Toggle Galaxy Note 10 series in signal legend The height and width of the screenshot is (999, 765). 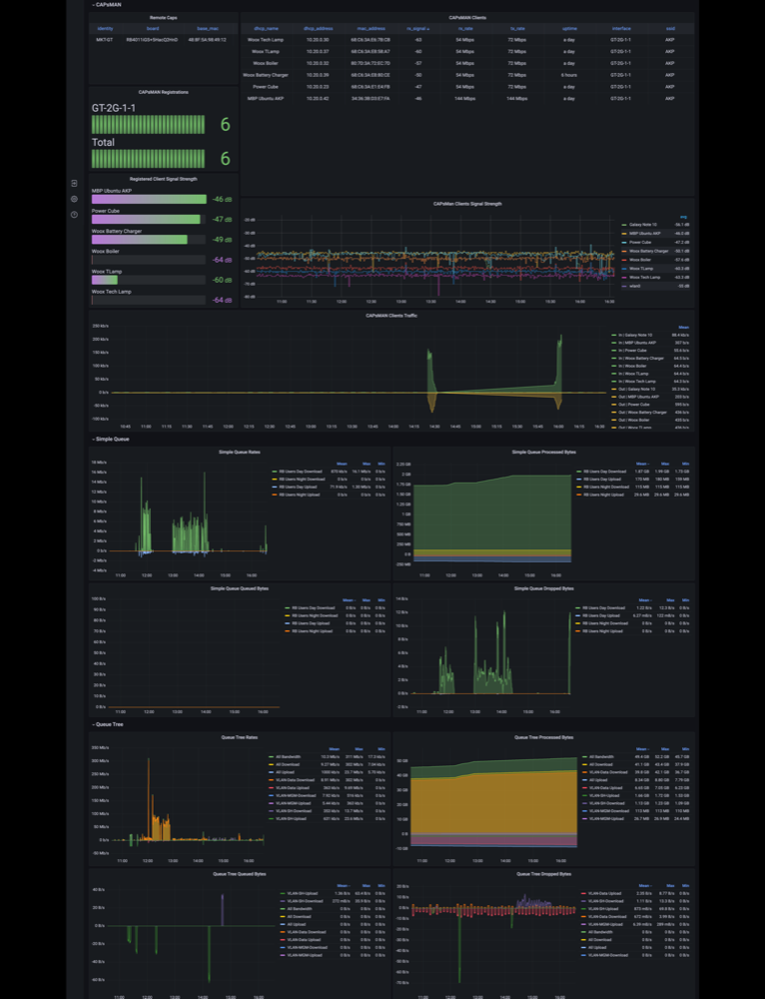[644, 224]
